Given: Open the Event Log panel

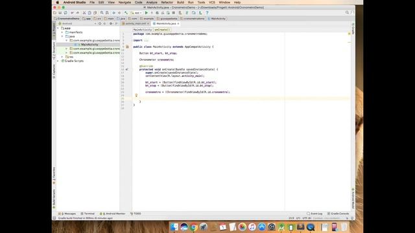Looking at the screenshot, I should tap(314, 214).
